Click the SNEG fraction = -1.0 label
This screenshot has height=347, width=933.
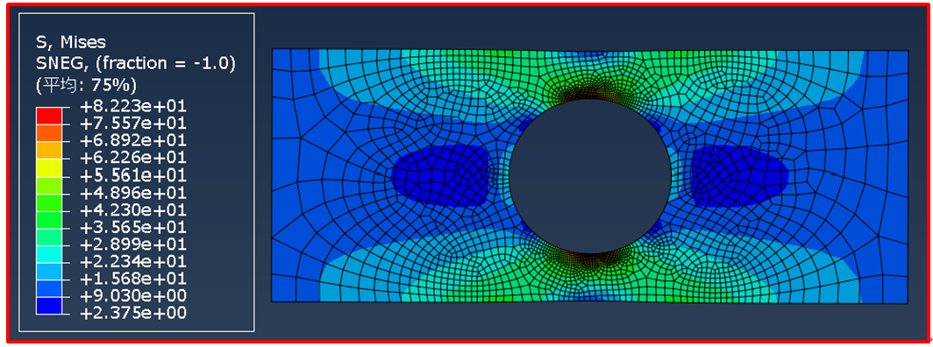click(136, 62)
